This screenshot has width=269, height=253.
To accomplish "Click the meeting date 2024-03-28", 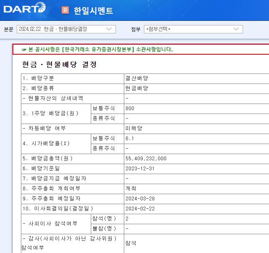I will [x=140, y=199].
